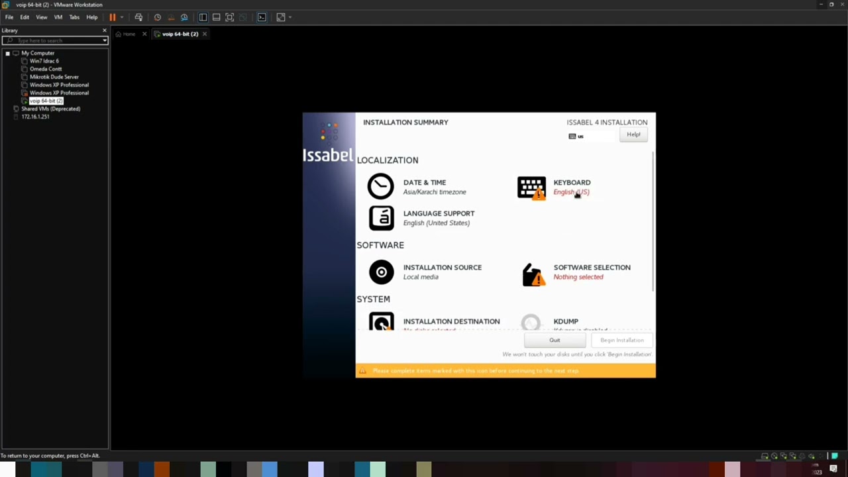Open Date & Time settings clock icon
848x477 pixels.
coord(380,187)
